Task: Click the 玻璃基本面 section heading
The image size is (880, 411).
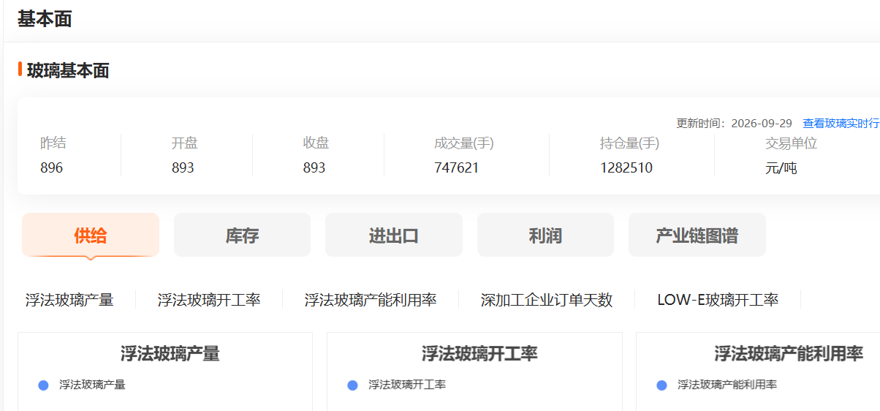Action: [68, 70]
